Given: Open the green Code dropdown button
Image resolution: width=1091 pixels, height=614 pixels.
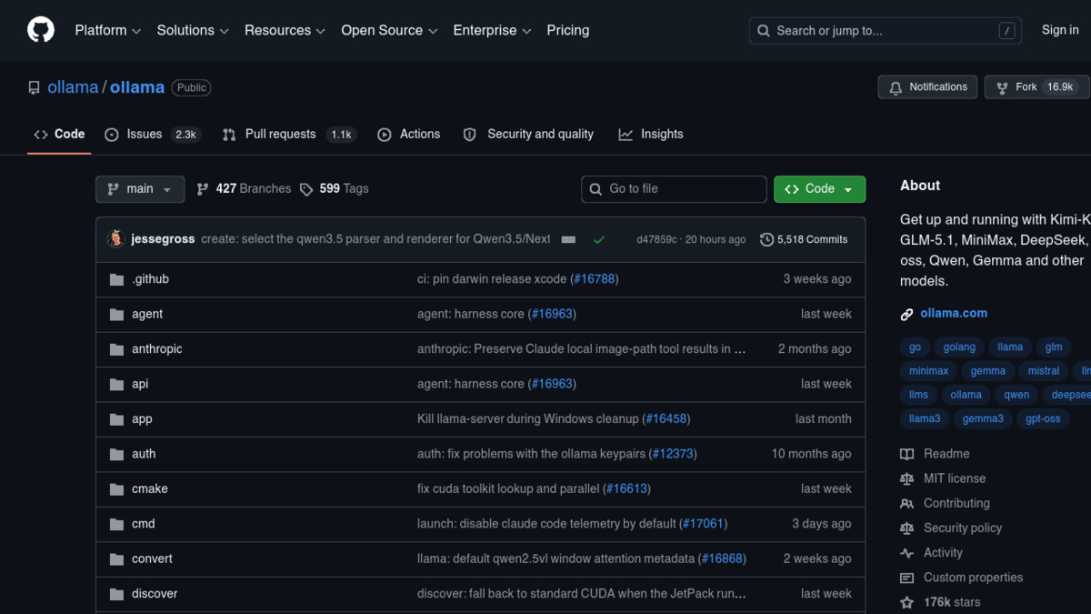Looking at the screenshot, I should 819,189.
